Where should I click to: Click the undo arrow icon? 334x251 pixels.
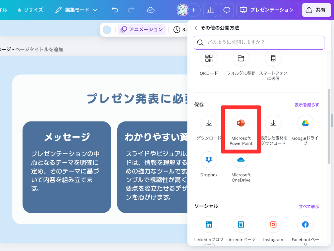click(x=115, y=10)
